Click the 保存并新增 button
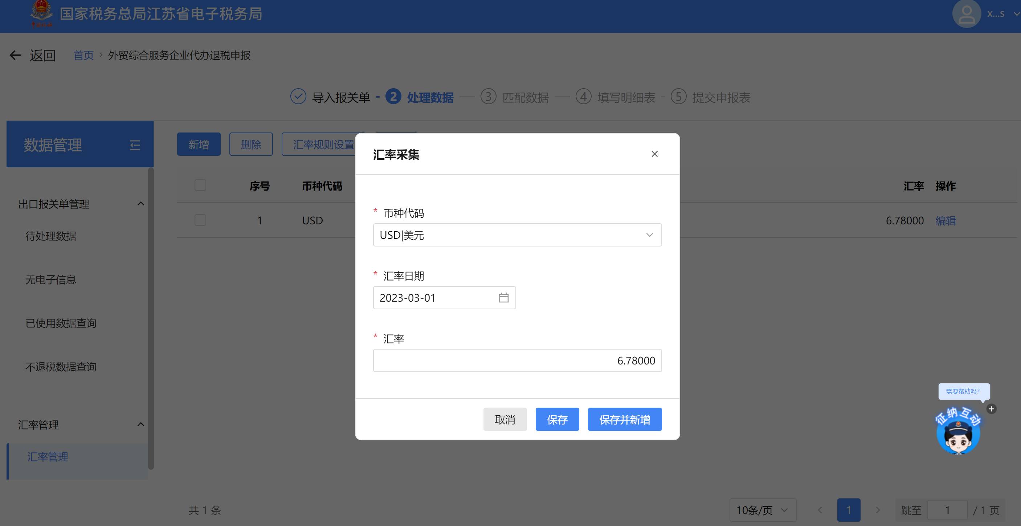The width and height of the screenshot is (1021, 526). (624, 419)
